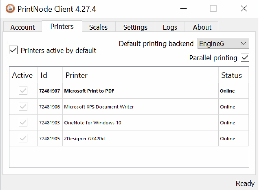Switch to the Account tab
Viewport: 259px width, 190px height.
coord(23,27)
